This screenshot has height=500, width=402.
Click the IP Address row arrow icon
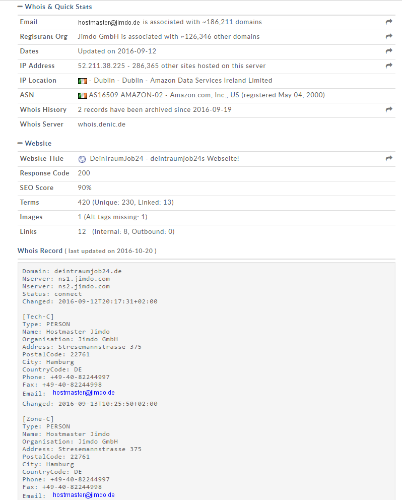(388, 66)
